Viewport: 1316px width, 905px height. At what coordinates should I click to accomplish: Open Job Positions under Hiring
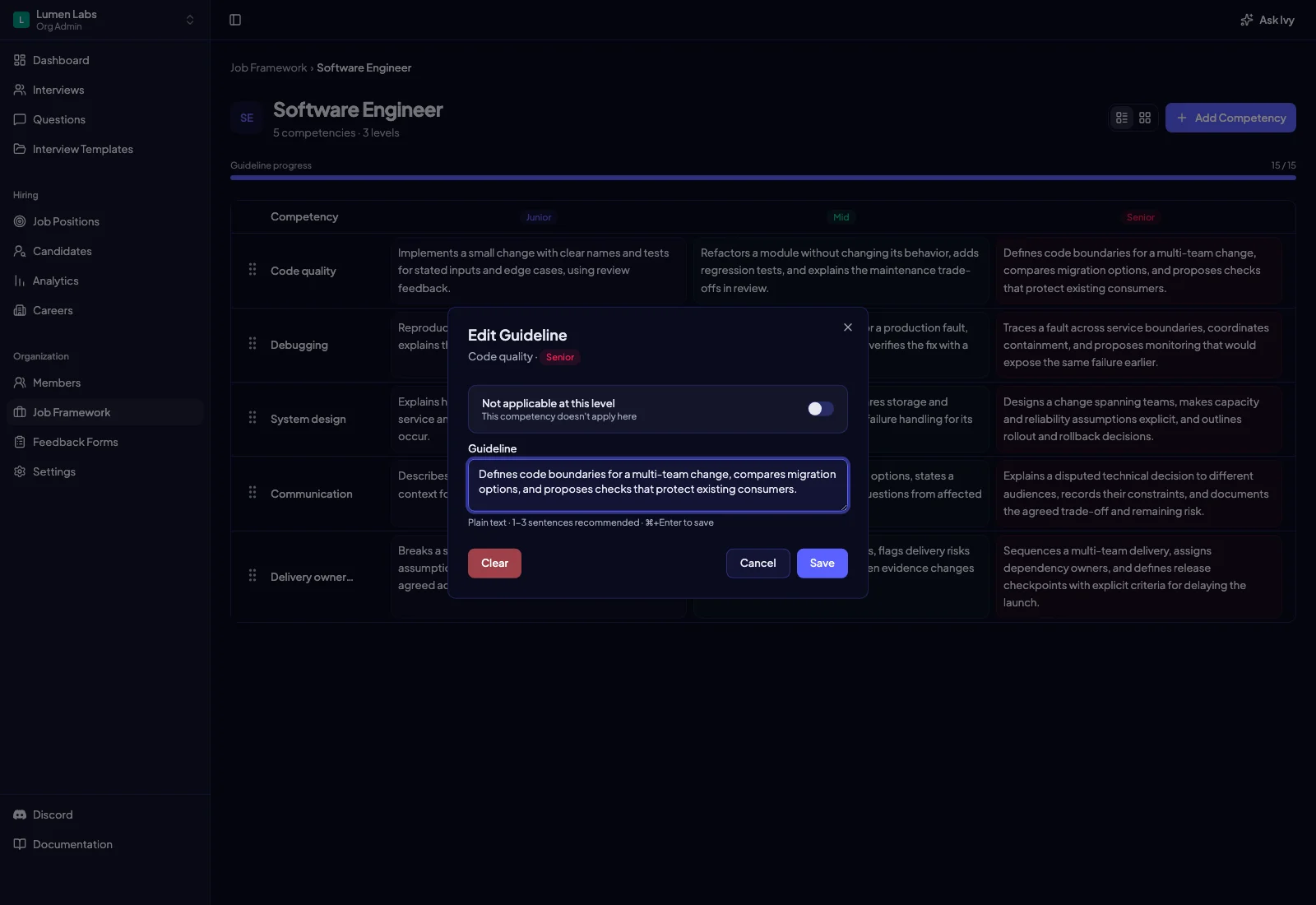pyautogui.click(x=105, y=221)
